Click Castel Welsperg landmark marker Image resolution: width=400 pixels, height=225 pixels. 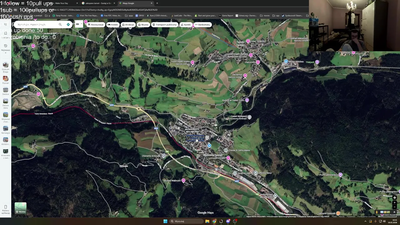(x=249, y=117)
